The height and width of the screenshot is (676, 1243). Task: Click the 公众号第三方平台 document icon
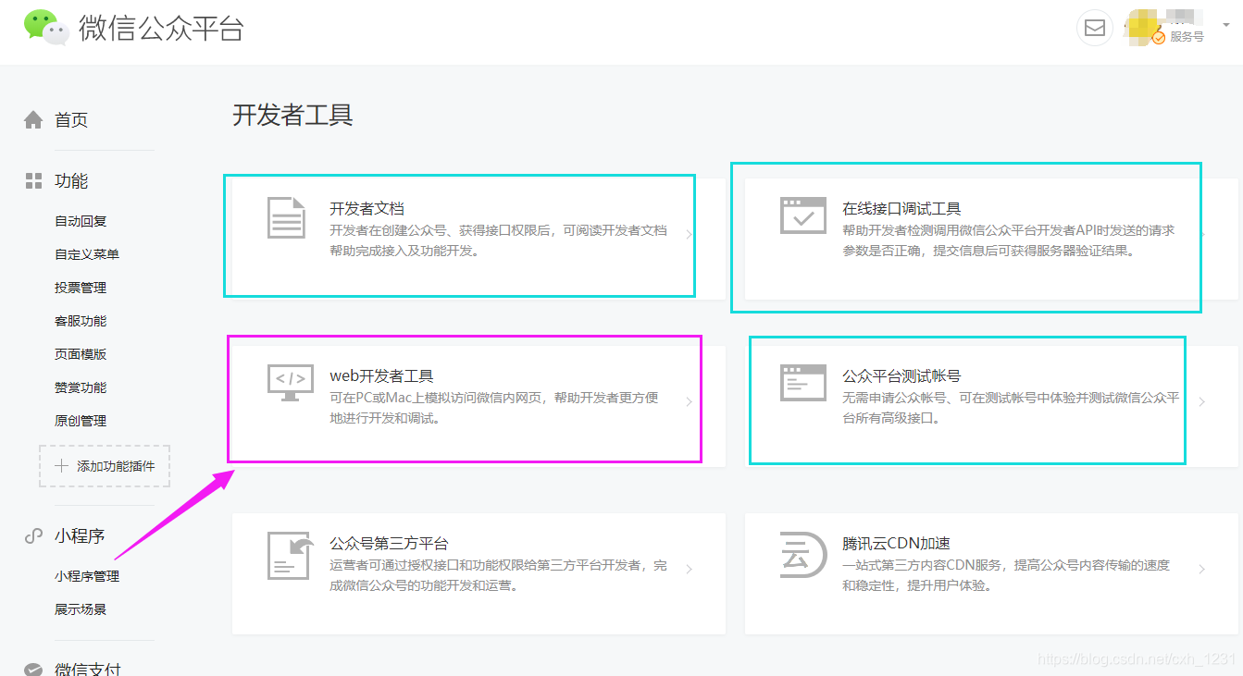click(x=290, y=554)
